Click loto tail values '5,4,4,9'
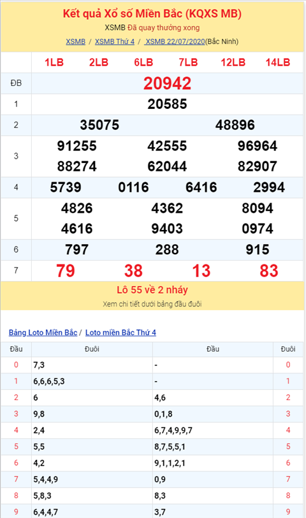Viewport: 306px width, 518px height. 46,479
